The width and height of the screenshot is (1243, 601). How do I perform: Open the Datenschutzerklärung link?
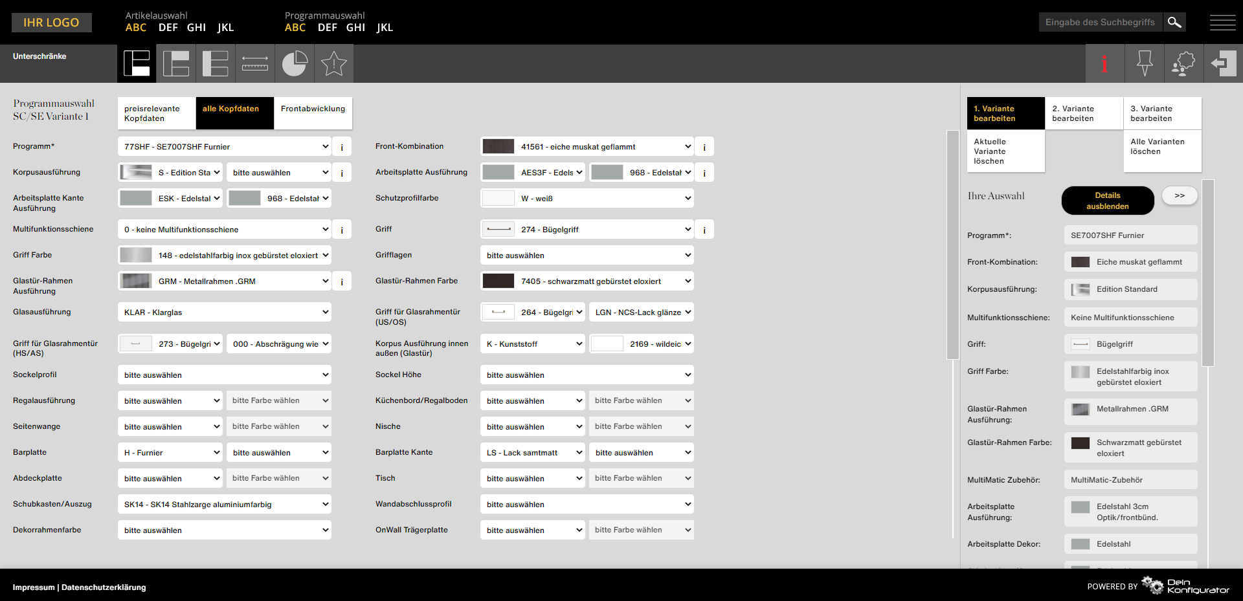point(104,587)
